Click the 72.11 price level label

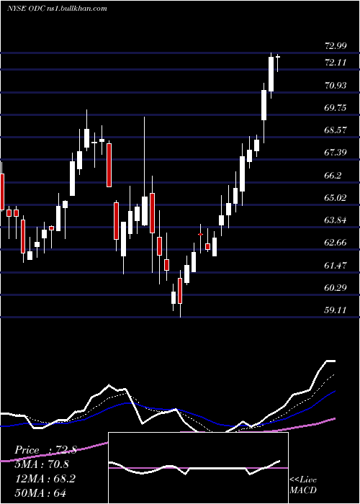[x=336, y=63]
